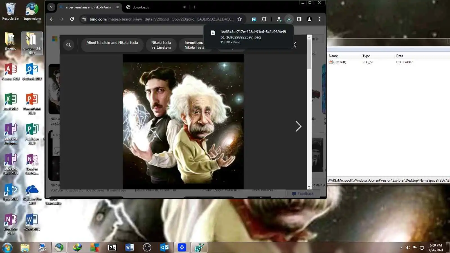The image size is (450, 253).
Task: Select the OneNote 2013 desktop shortcut
Action: 11,224
